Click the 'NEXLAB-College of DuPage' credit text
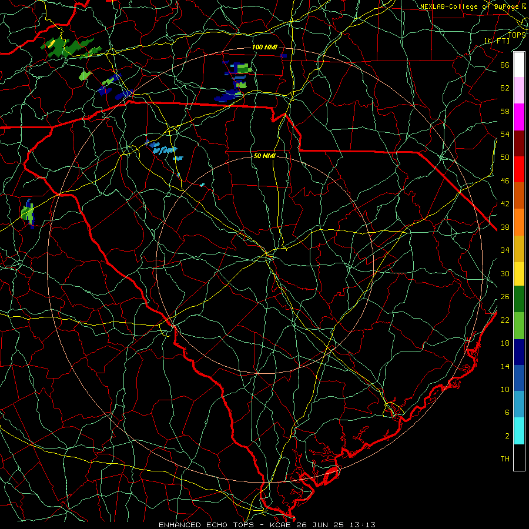 coord(469,6)
